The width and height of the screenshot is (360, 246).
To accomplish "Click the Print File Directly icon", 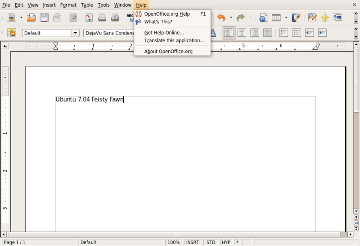I will point(102,18).
